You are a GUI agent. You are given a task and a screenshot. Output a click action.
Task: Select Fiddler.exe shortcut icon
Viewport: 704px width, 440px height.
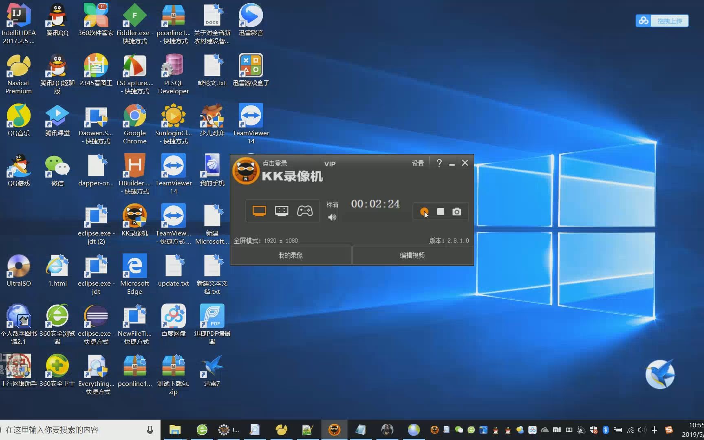[135, 24]
